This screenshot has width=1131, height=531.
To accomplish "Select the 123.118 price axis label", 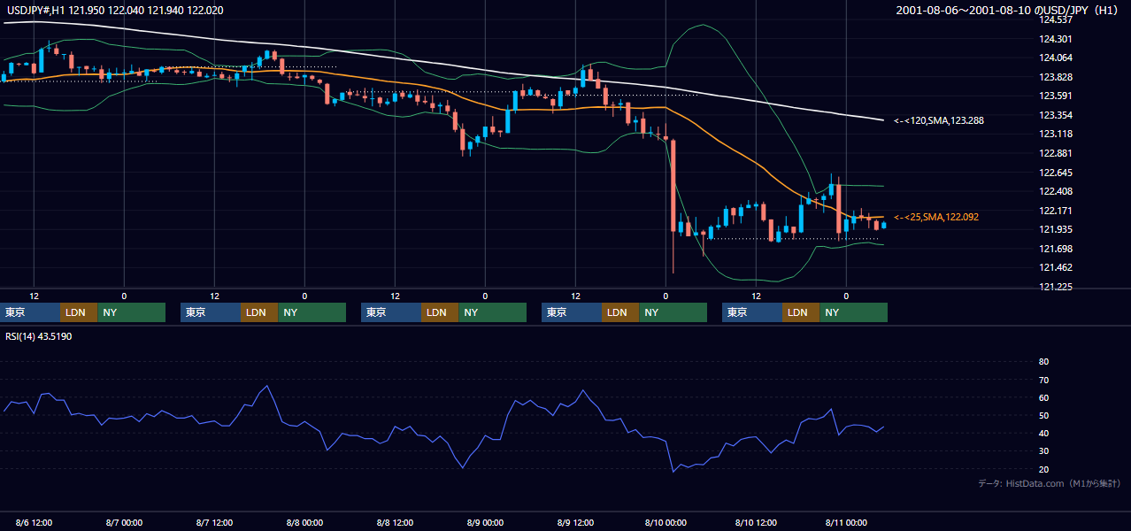I will (1055, 134).
